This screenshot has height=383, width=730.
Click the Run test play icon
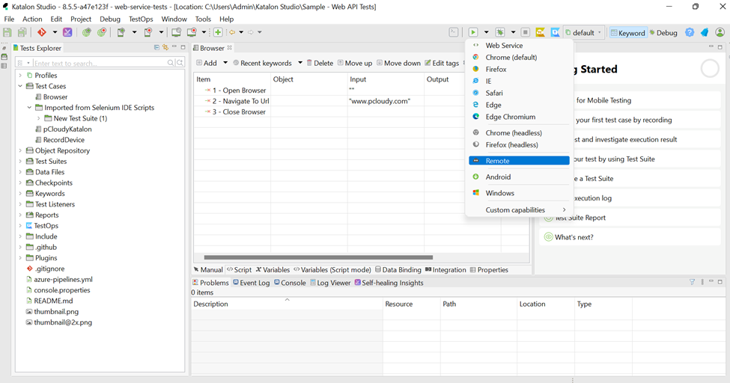473,32
